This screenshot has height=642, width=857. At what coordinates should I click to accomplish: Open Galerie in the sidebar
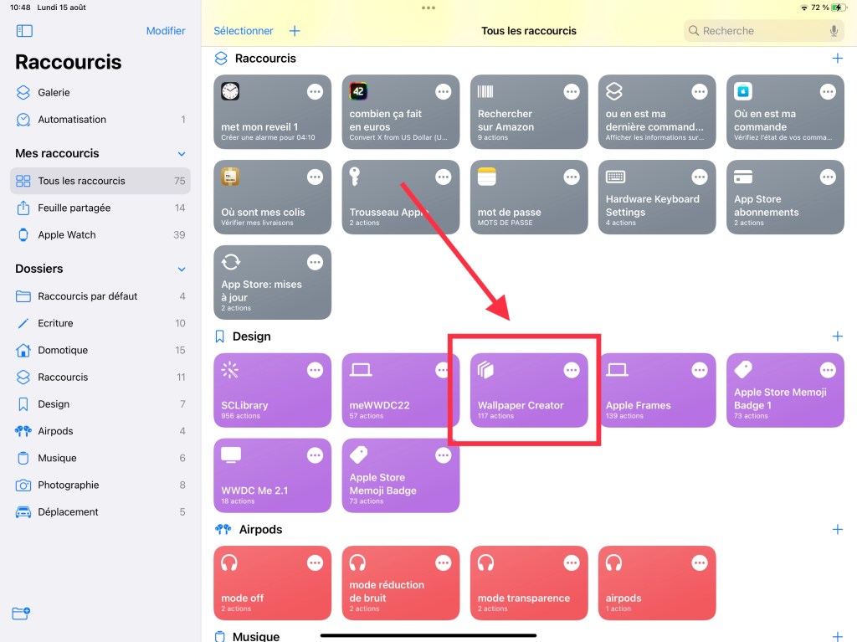54,93
